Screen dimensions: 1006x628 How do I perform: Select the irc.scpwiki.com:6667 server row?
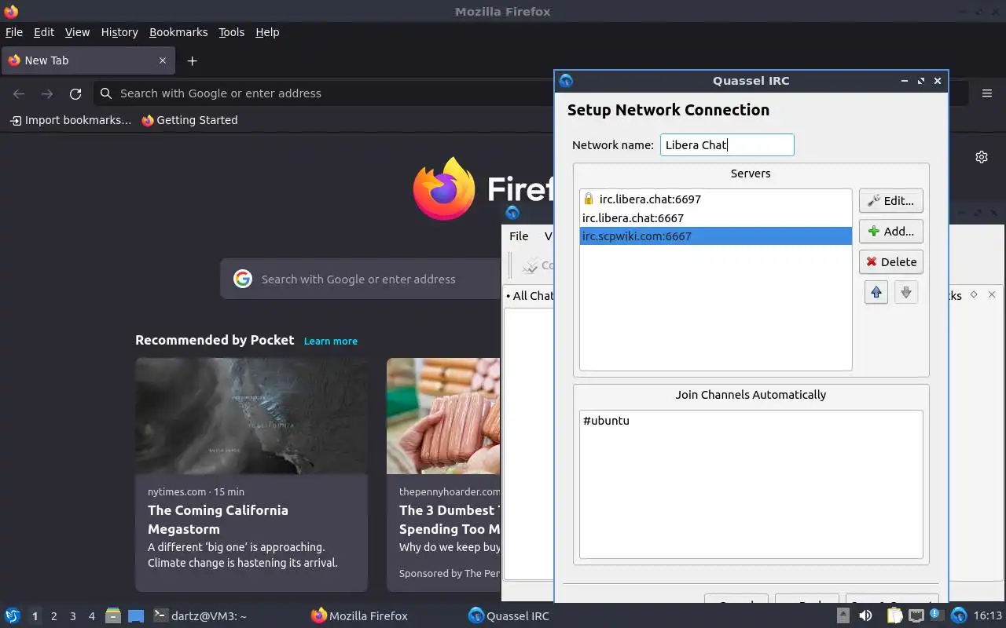(715, 236)
